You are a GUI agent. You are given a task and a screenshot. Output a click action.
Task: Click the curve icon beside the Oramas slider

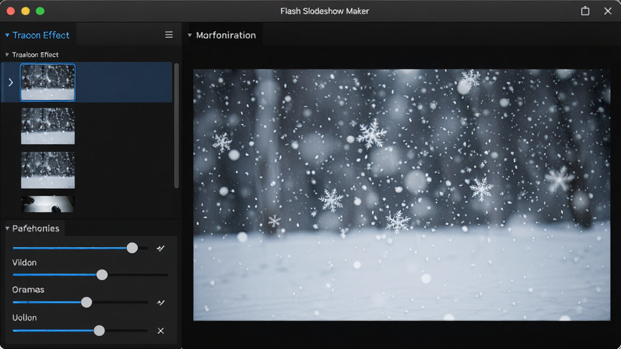tap(160, 303)
